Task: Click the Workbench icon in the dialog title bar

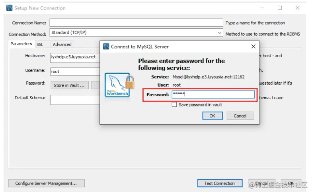Action: [x=106, y=46]
